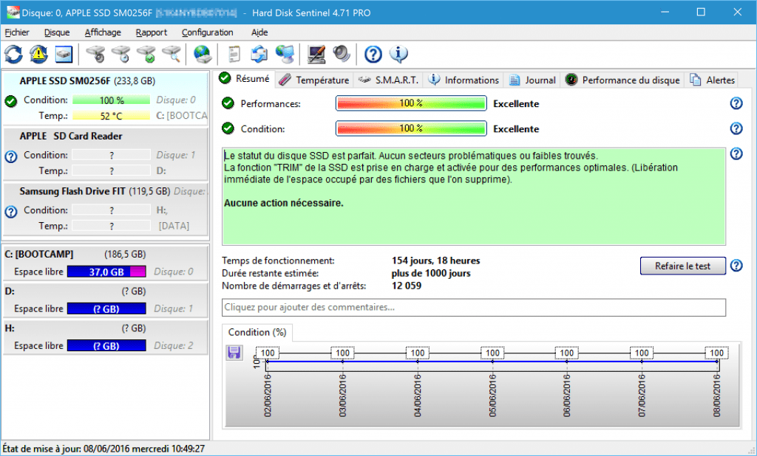
Task: Select the Condition (%) graph tab
Action: pos(257,332)
